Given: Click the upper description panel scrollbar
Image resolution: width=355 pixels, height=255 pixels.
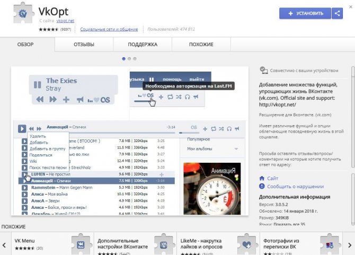Looking at the screenshot, I should click(353, 117).
